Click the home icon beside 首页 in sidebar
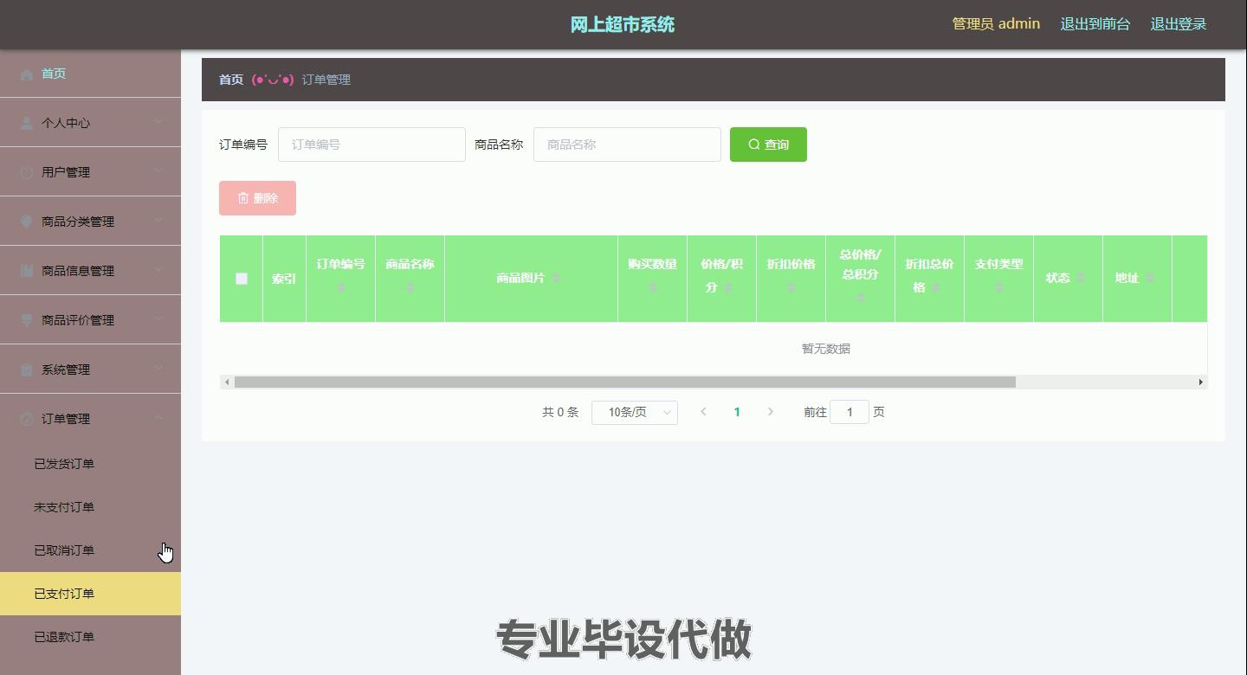1247x675 pixels. point(27,74)
